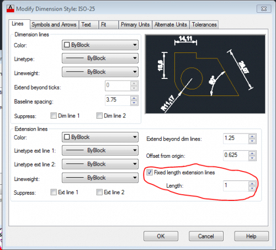
Task: Open the Fit tab
Action: point(108,24)
